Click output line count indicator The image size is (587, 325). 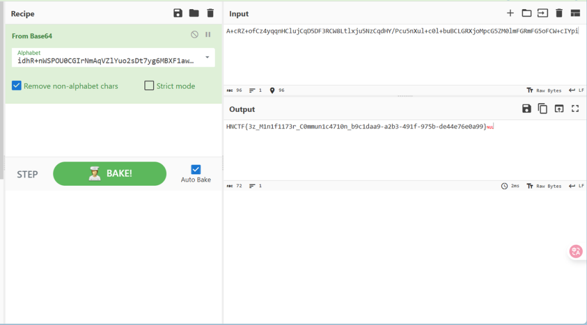pos(256,186)
